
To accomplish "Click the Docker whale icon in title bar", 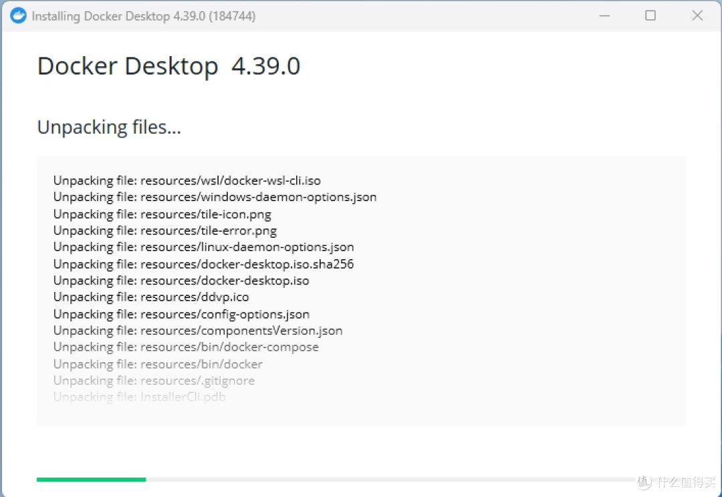I will (x=19, y=15).
